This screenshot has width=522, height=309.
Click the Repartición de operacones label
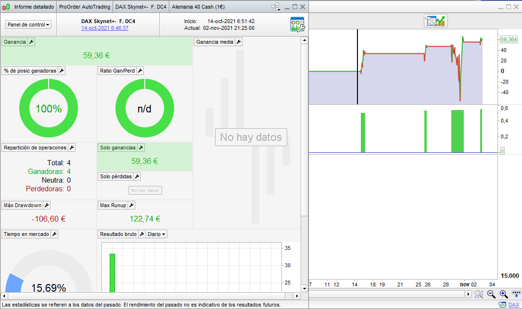35,148
